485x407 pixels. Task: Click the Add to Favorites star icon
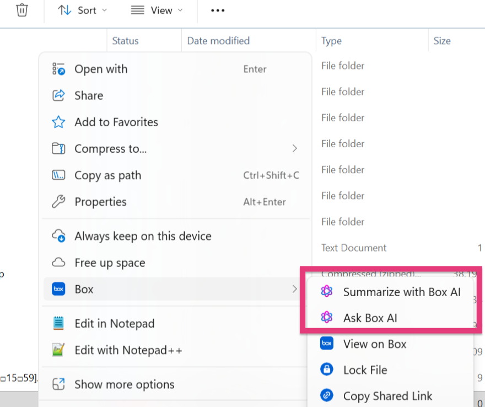point(58,122)
